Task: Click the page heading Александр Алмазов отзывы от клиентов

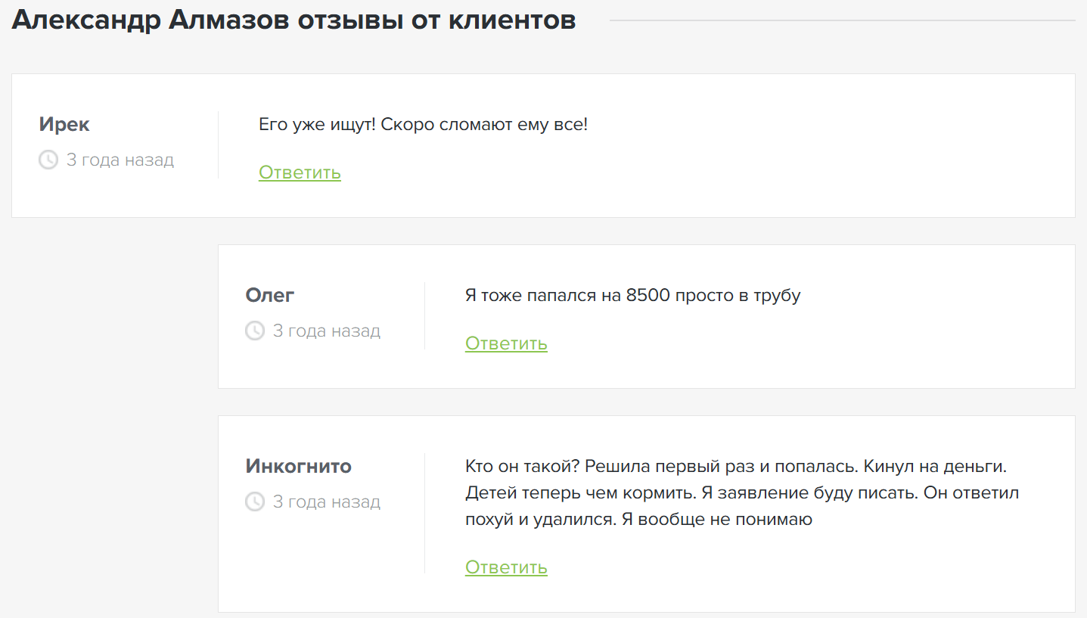Action: pyautogui.click(x=293, y=20)
